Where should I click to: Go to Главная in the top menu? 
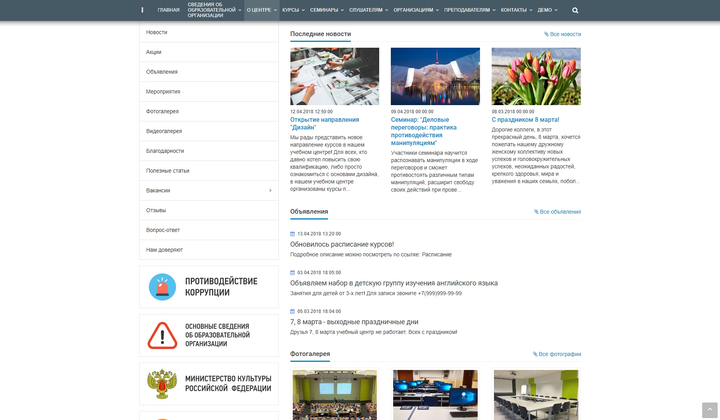point(168,10)
